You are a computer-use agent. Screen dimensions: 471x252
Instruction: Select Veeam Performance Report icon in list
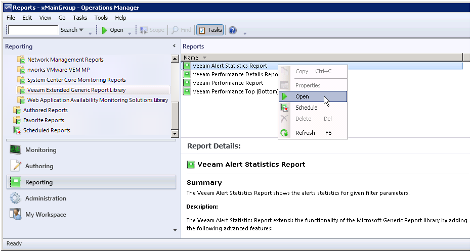(x=187, y=83)
